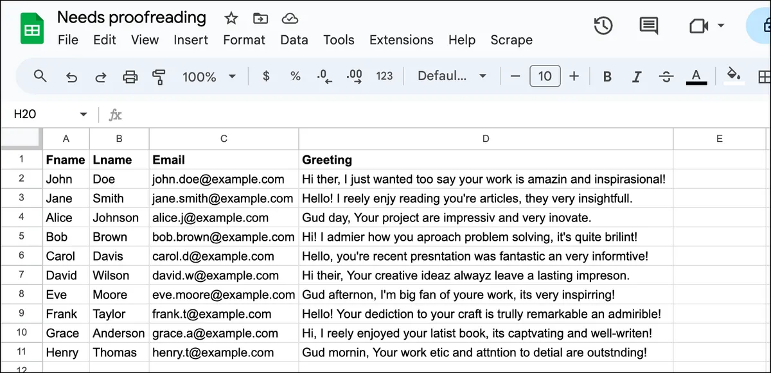Rename the Needs proofreading title
Image resolution: width=771 pixels, height=373 pixels.
(x=132, y=17)
